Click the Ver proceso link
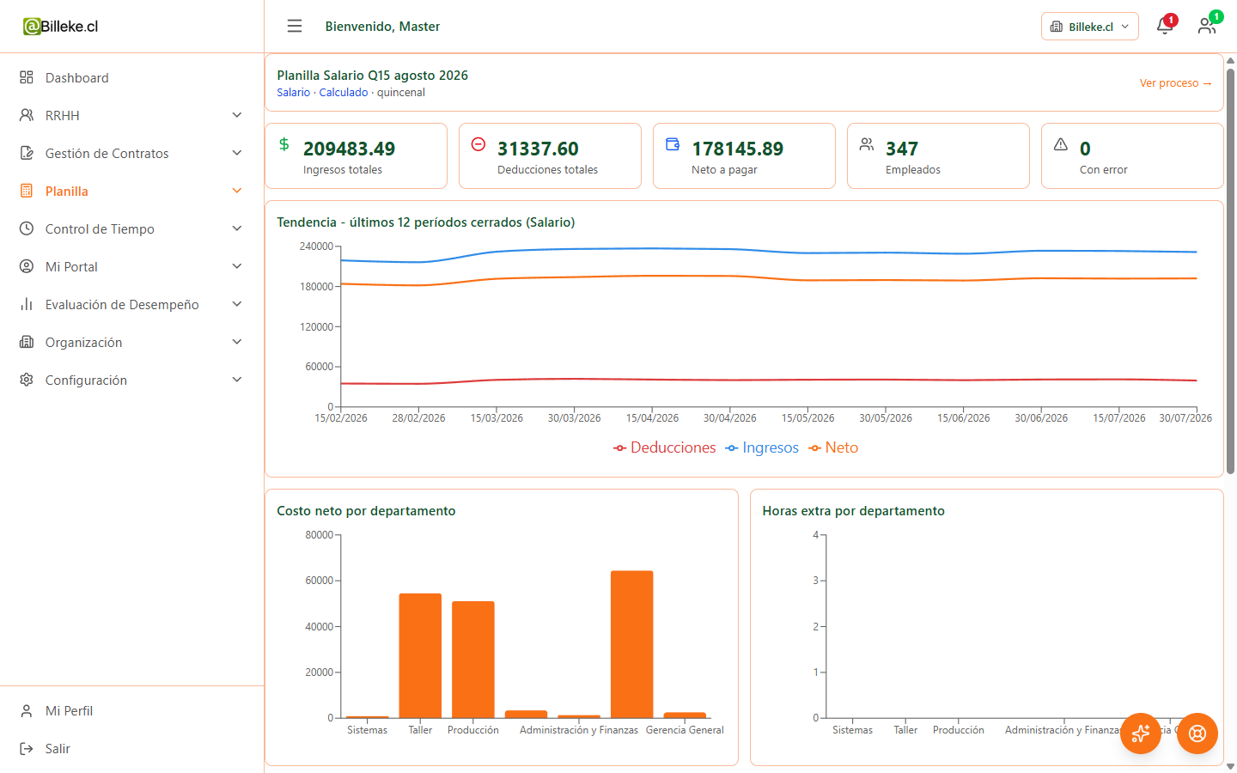1237x773 pixels. (1176, 83)
